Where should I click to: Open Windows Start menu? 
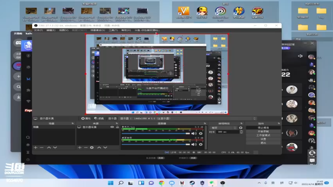click(110, 183)
